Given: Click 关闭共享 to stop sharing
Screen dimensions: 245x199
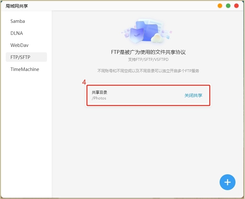Looking at the screenshot, I should 193,95.
